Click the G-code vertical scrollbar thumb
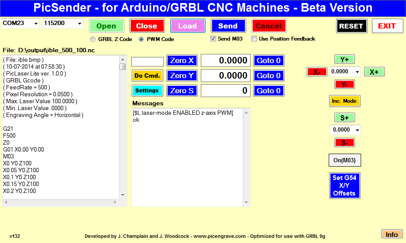Viewport: 406px width, 243px height. point(123,66)
